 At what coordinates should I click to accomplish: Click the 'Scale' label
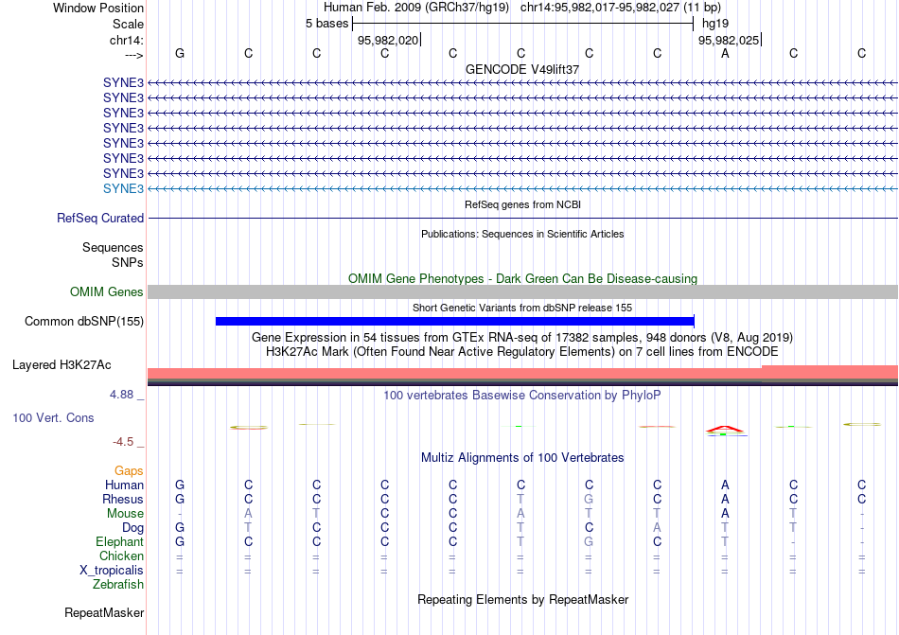coord(129,24)
